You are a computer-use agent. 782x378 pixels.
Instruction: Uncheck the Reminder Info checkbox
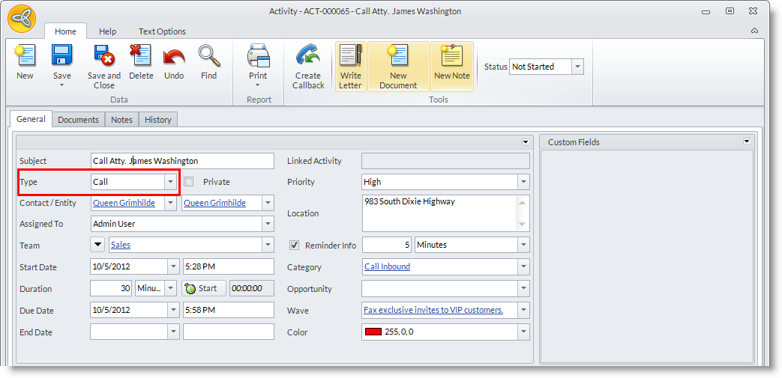294,246
